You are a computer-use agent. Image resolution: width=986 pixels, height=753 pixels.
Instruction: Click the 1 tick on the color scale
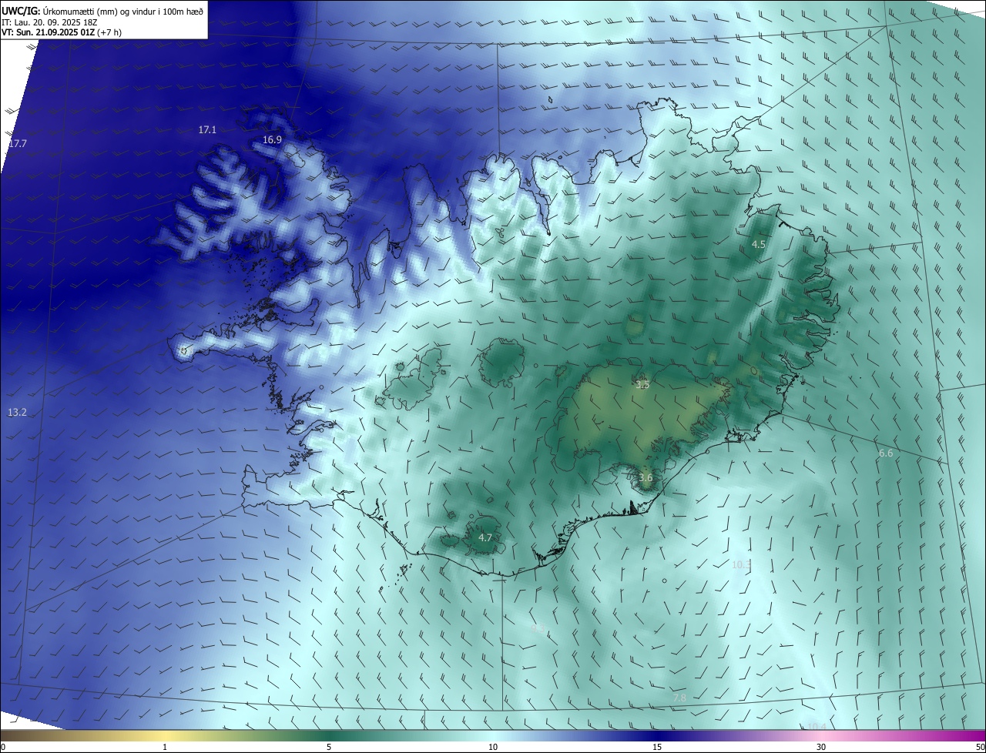click(x=165, y=747)
